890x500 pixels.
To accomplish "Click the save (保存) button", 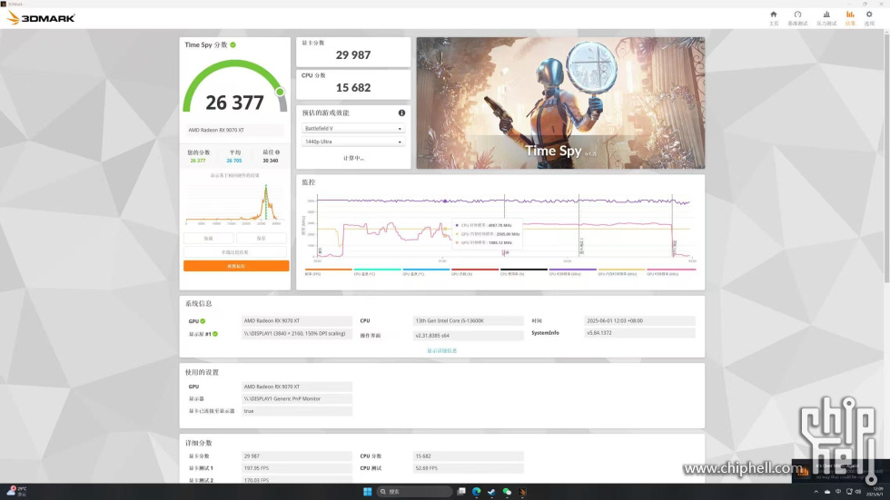I will pos(262,238).
